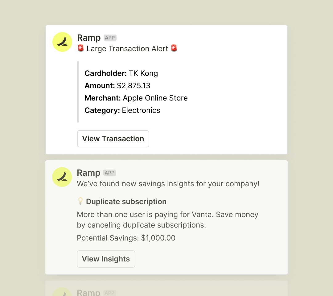Click the APP badge in the first message

pos(110,38)
